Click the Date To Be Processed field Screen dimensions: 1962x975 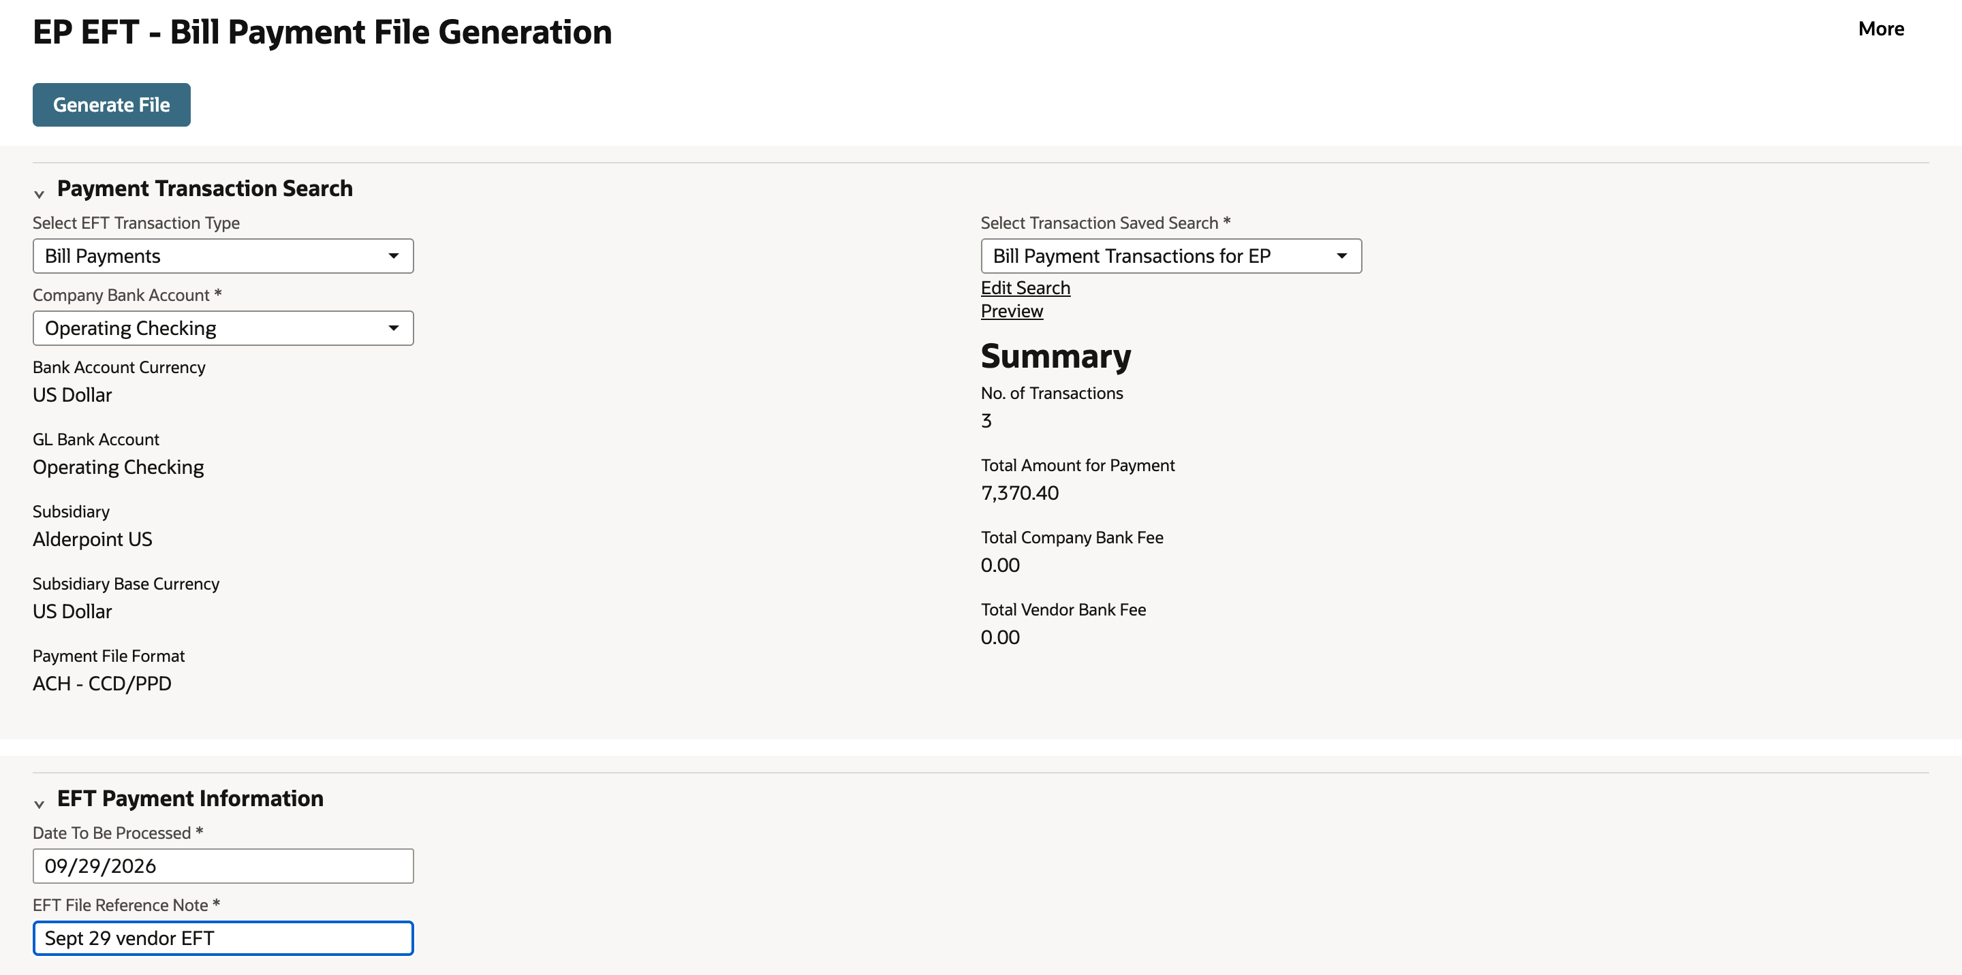coord(223,866)
